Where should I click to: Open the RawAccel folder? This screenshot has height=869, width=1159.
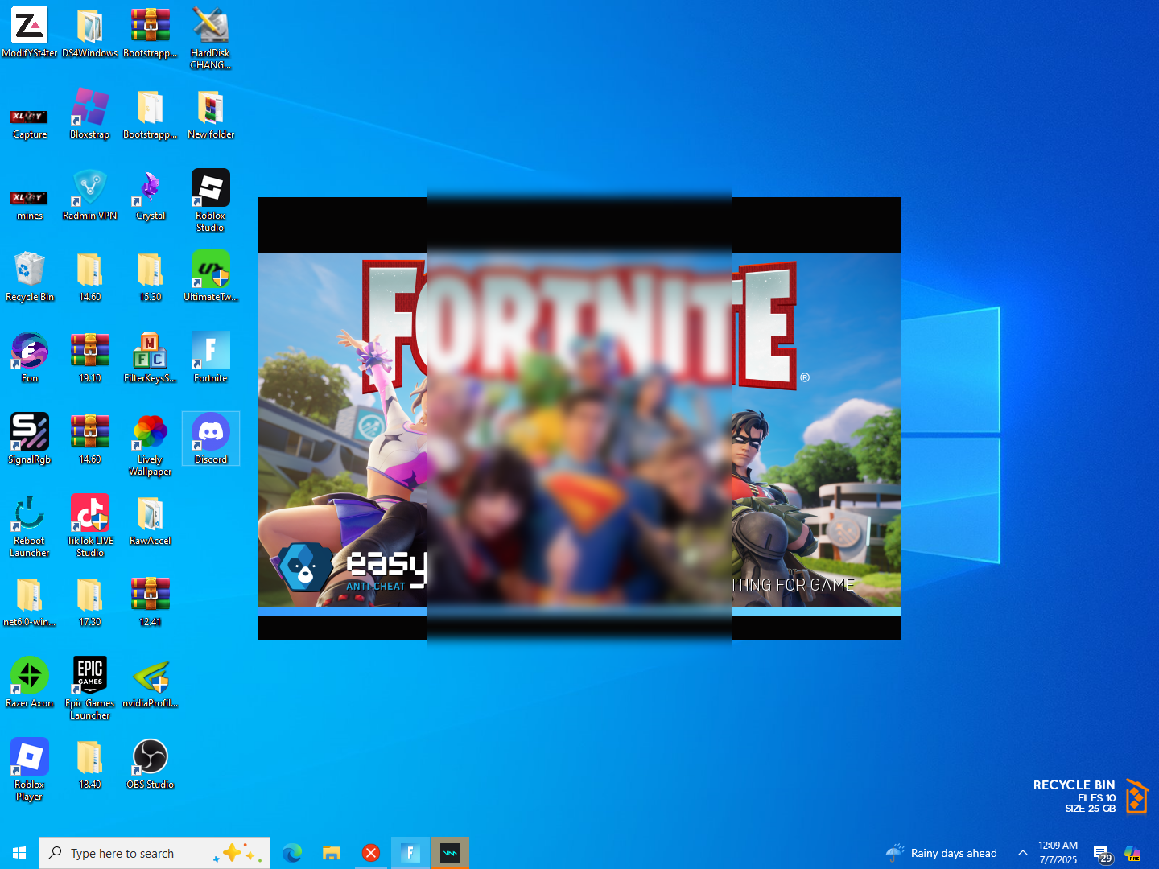(150, 521)
